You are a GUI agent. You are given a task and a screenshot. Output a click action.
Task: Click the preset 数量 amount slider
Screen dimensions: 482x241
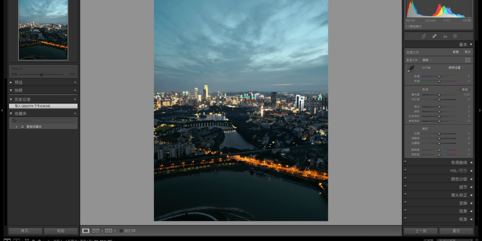tap(41, 74)
